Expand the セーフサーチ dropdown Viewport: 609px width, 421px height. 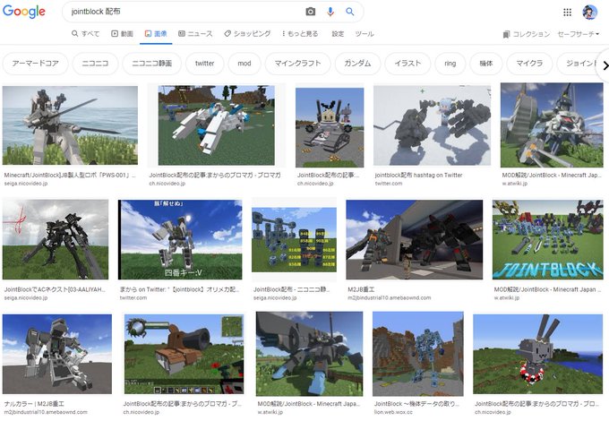[x=579, y=34]
